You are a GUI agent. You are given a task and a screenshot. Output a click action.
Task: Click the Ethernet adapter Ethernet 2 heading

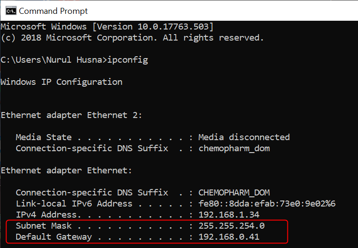(72, 115)
